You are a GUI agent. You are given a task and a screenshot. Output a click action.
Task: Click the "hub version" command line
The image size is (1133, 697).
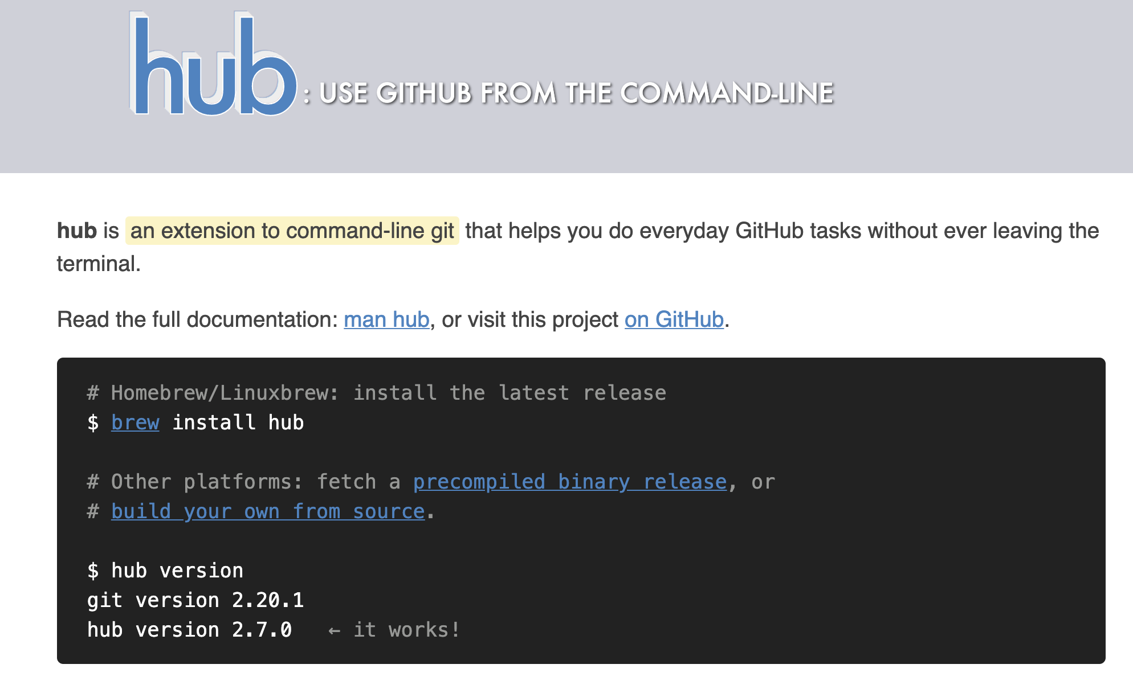click(x=165, y=571)
